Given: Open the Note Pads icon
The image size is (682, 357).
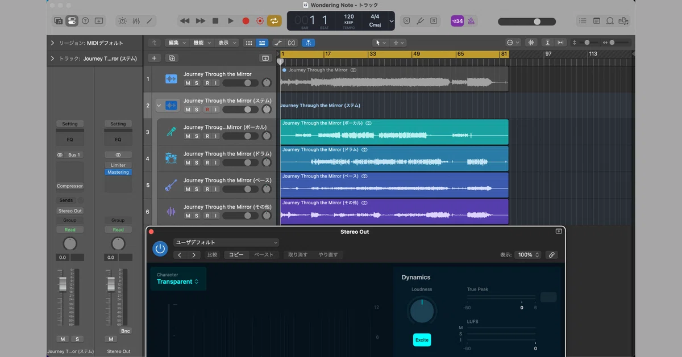Looking at the screenshot, I should [x=596, y=21].
